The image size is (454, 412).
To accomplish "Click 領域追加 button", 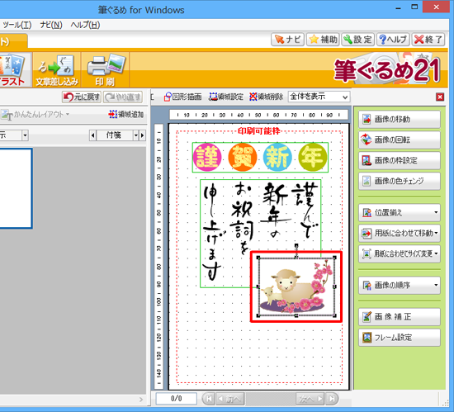I will point(126,115).
